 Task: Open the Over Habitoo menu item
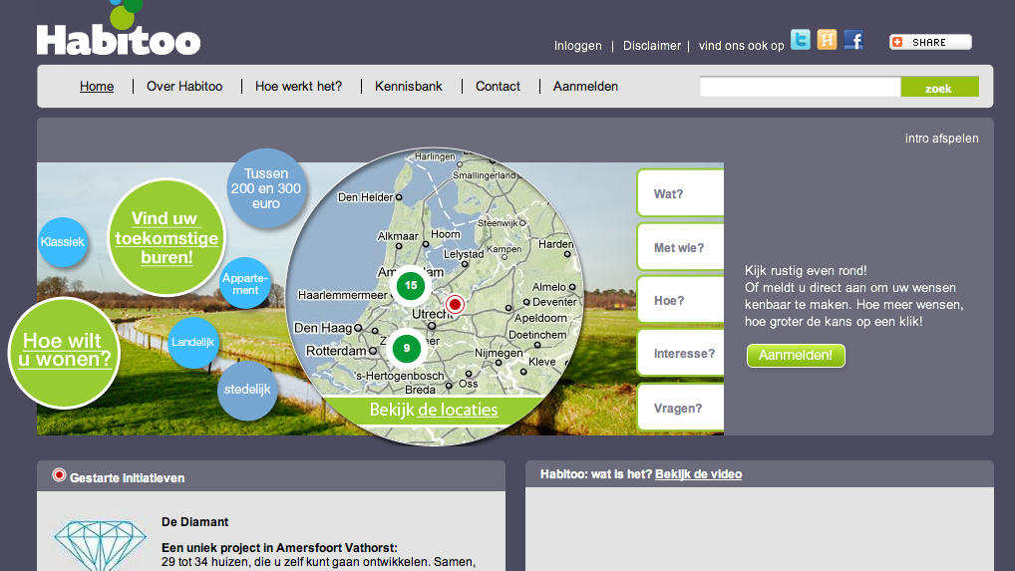pyautogui.click(x=184, y=86)
